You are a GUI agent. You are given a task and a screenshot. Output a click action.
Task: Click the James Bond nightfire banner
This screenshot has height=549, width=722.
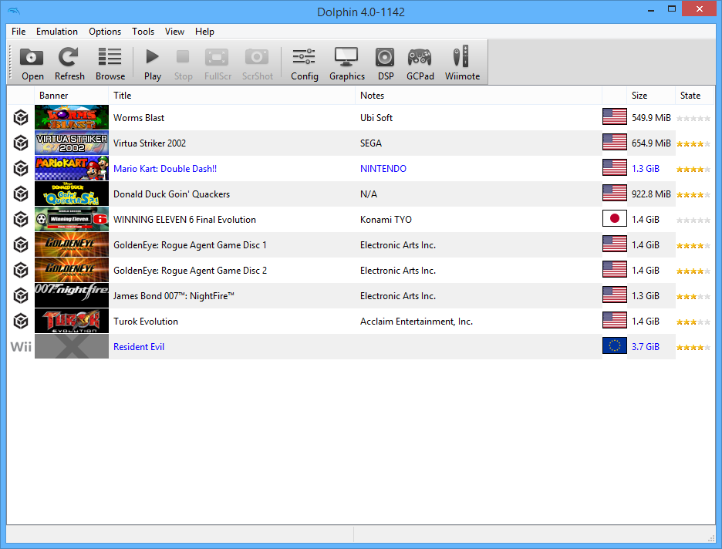click(72, 295)
